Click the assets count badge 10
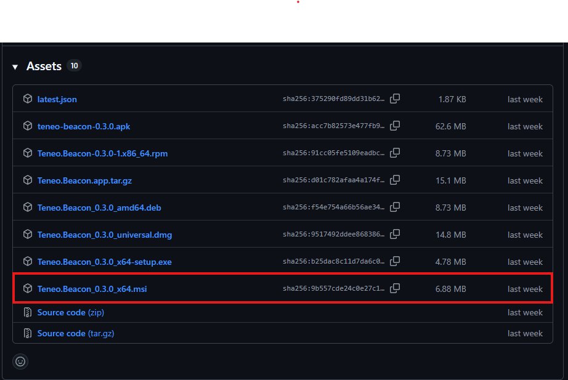568x380 pixels. pos(75,66)
